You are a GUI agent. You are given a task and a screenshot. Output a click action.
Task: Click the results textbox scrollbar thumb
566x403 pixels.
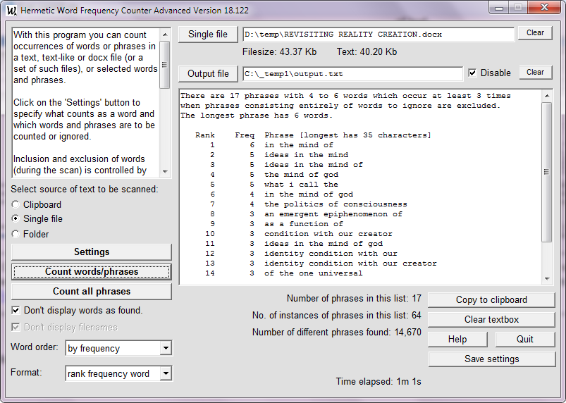[547, 172]
